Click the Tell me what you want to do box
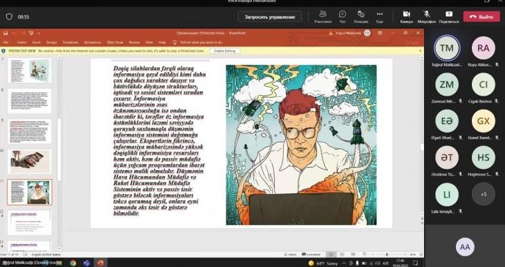505x267 pixels. [x=198, y=43]
